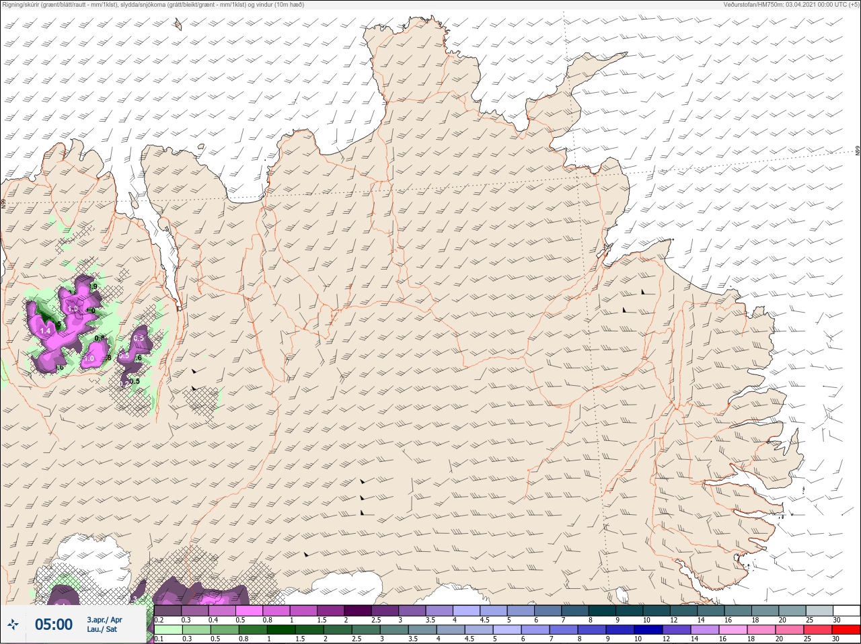Click the 'N99' label at left map edge

(x=3, y=202)
